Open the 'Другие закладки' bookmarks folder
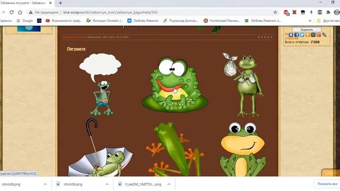 click(x=328, y=21)
